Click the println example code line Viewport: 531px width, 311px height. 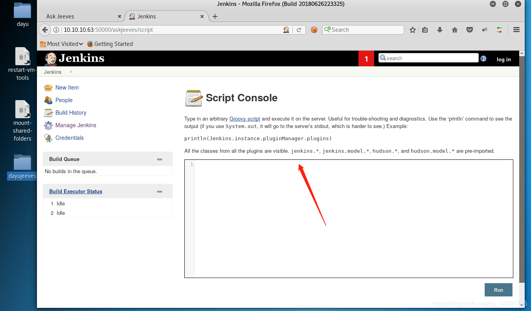click(258, 139)
